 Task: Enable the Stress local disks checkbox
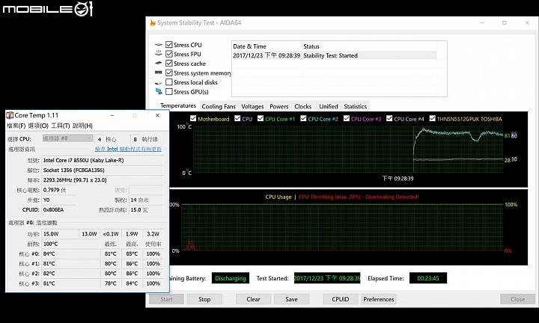tap(168, 82)
